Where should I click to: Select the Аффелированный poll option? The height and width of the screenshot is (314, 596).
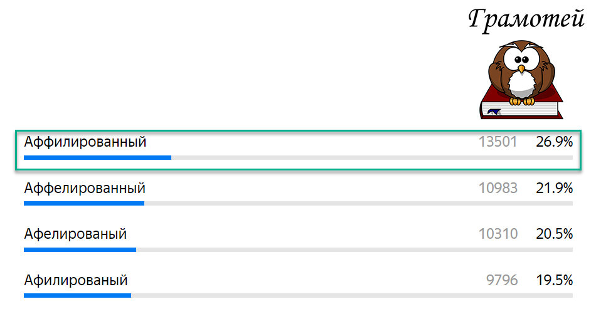85,188
